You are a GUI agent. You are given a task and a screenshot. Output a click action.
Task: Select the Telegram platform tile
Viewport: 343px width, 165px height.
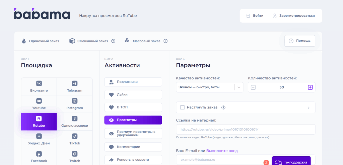pos(75,86)
